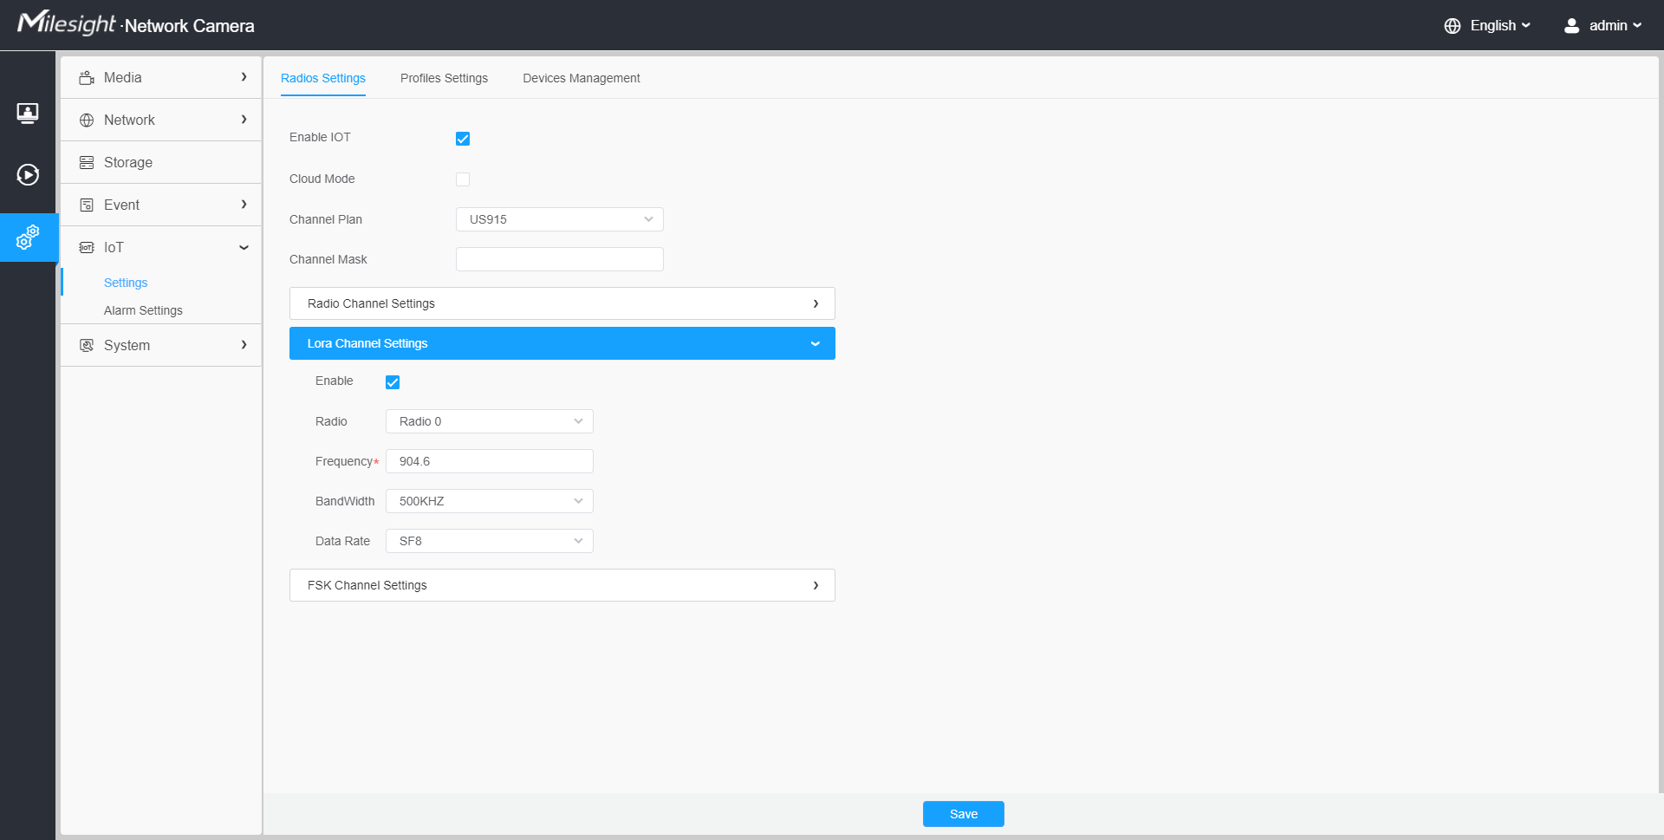Click inside the Channel Mask input field

[x=559, y=258]
